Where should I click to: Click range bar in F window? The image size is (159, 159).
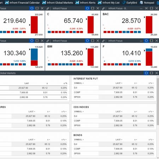click(x=149, y=57)
